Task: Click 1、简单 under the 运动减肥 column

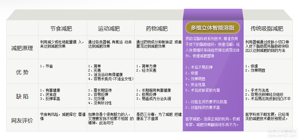Action: pyautogui.click(x=95, y=66)
